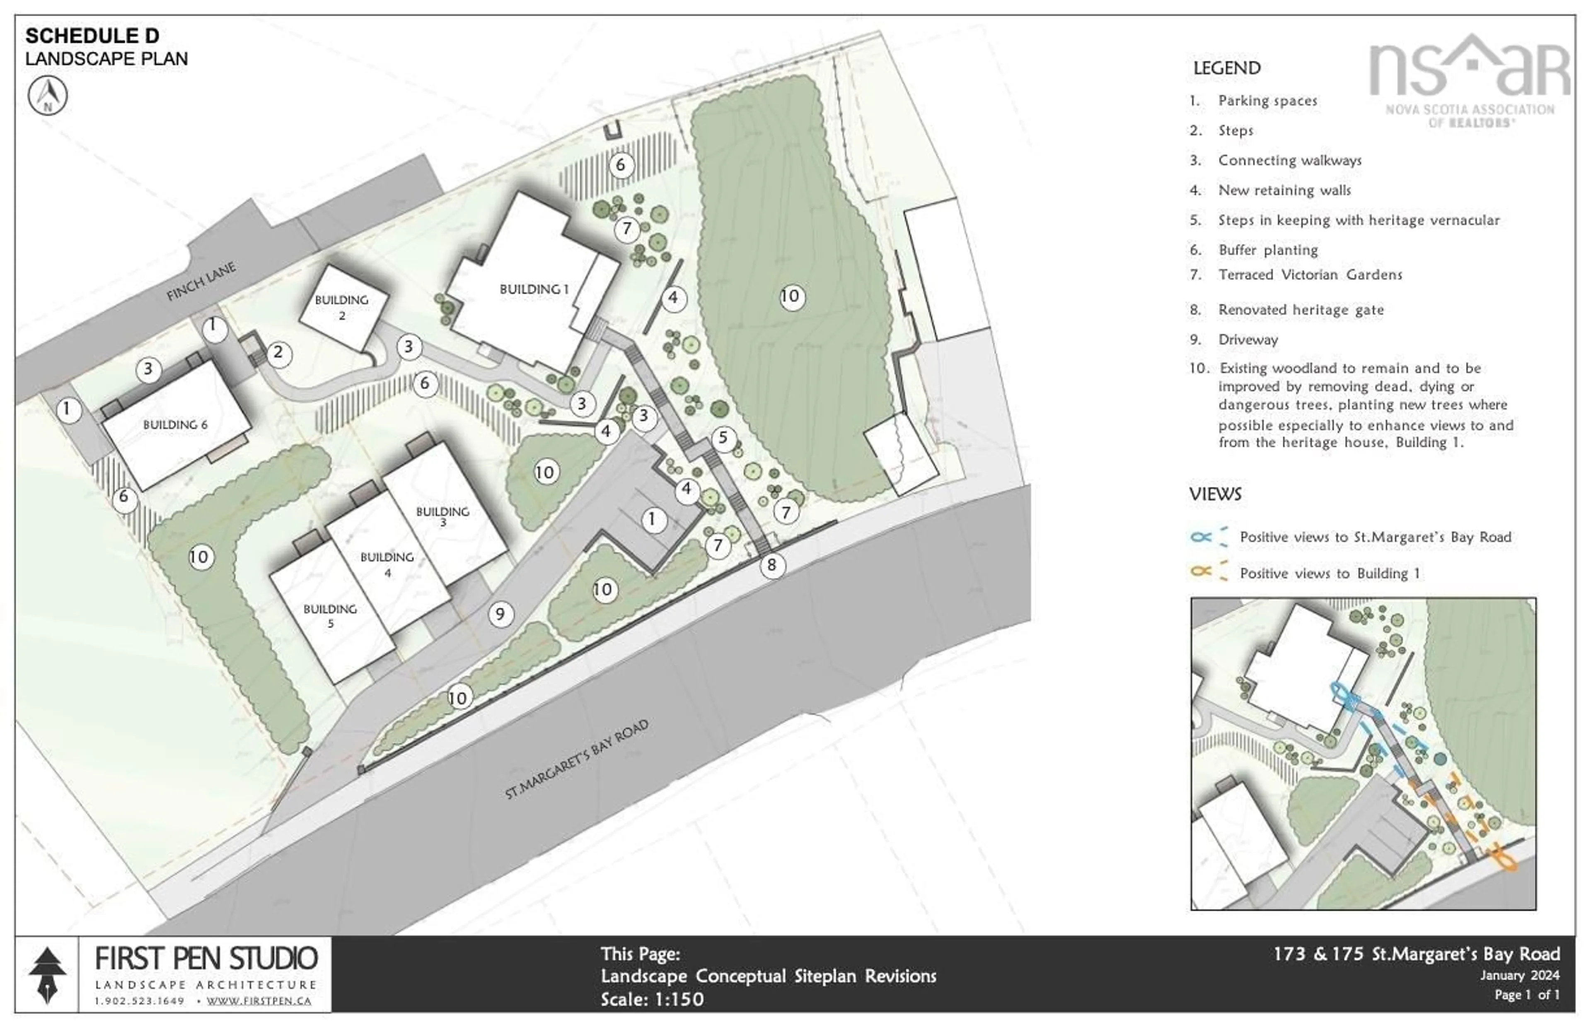Click the 'Scale: 1:150' text
This screenshot has width=1591, height=1029.
tap(652, 1000)
